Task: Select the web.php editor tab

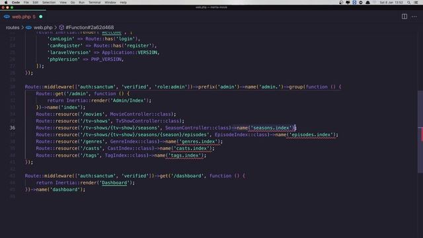Action: [x=23, y=17]
